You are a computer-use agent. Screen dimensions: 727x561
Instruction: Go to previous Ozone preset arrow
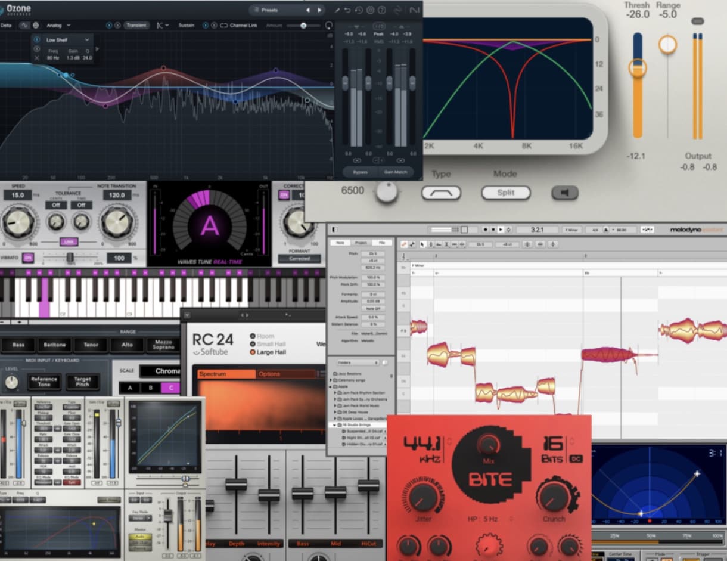[x=308, y=10]
